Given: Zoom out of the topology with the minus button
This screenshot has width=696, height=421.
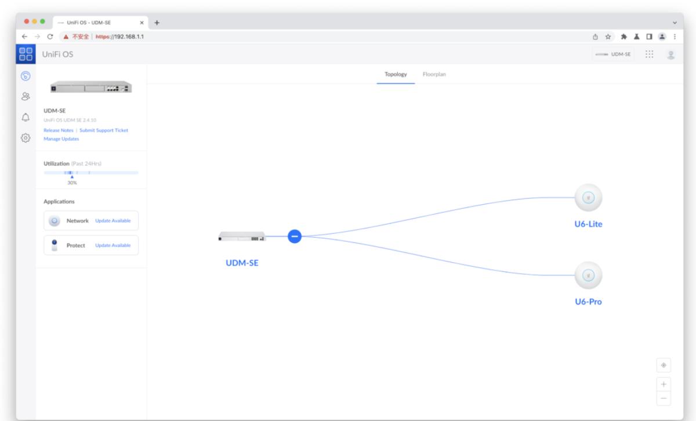Looking at the screenshot, I should (664, 398).
